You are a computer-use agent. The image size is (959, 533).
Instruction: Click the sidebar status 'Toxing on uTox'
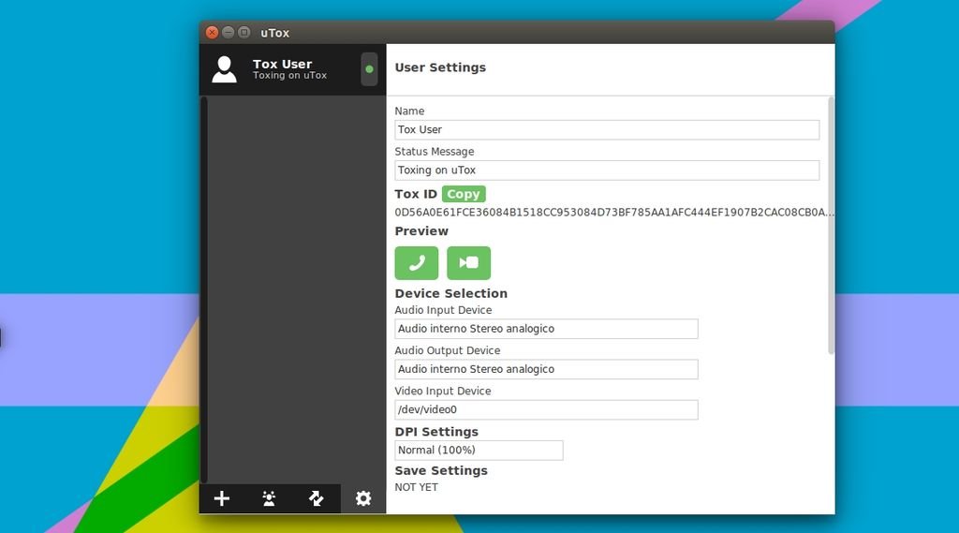290,75
